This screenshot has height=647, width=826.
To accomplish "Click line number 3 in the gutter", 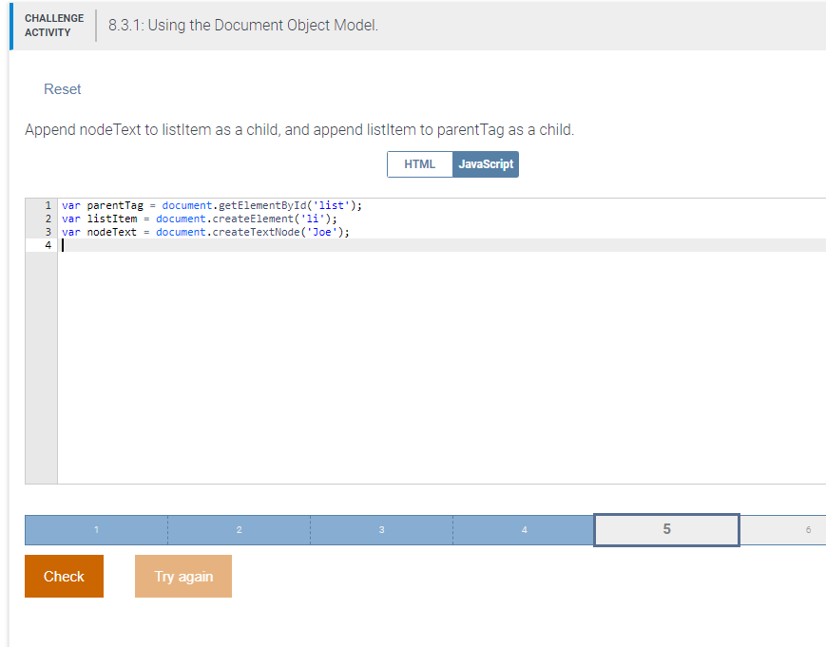I will click(47, 231).
